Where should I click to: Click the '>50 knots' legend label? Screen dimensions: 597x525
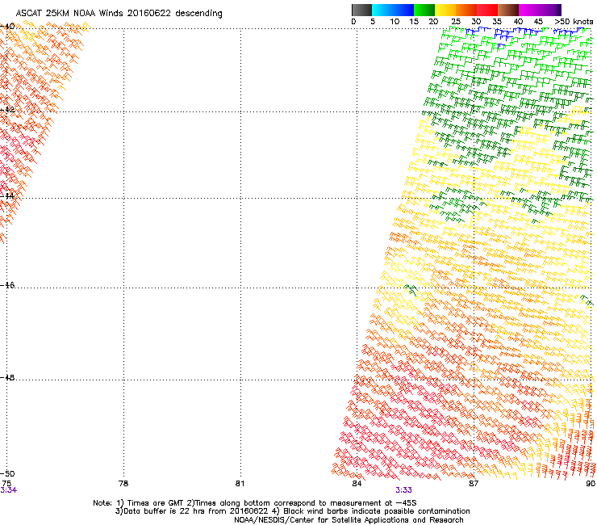click(x=574, y=22)
